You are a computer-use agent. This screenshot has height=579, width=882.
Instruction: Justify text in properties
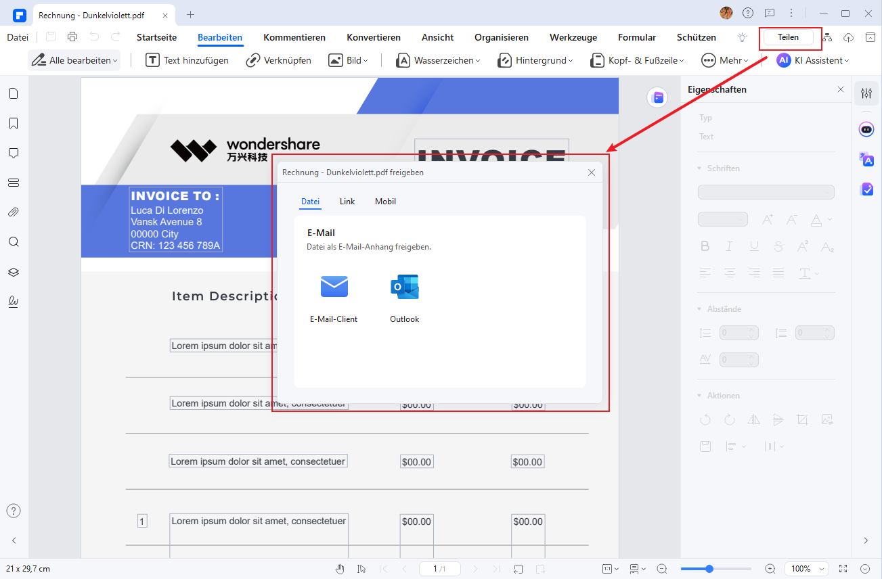click(x=778, y=273)
